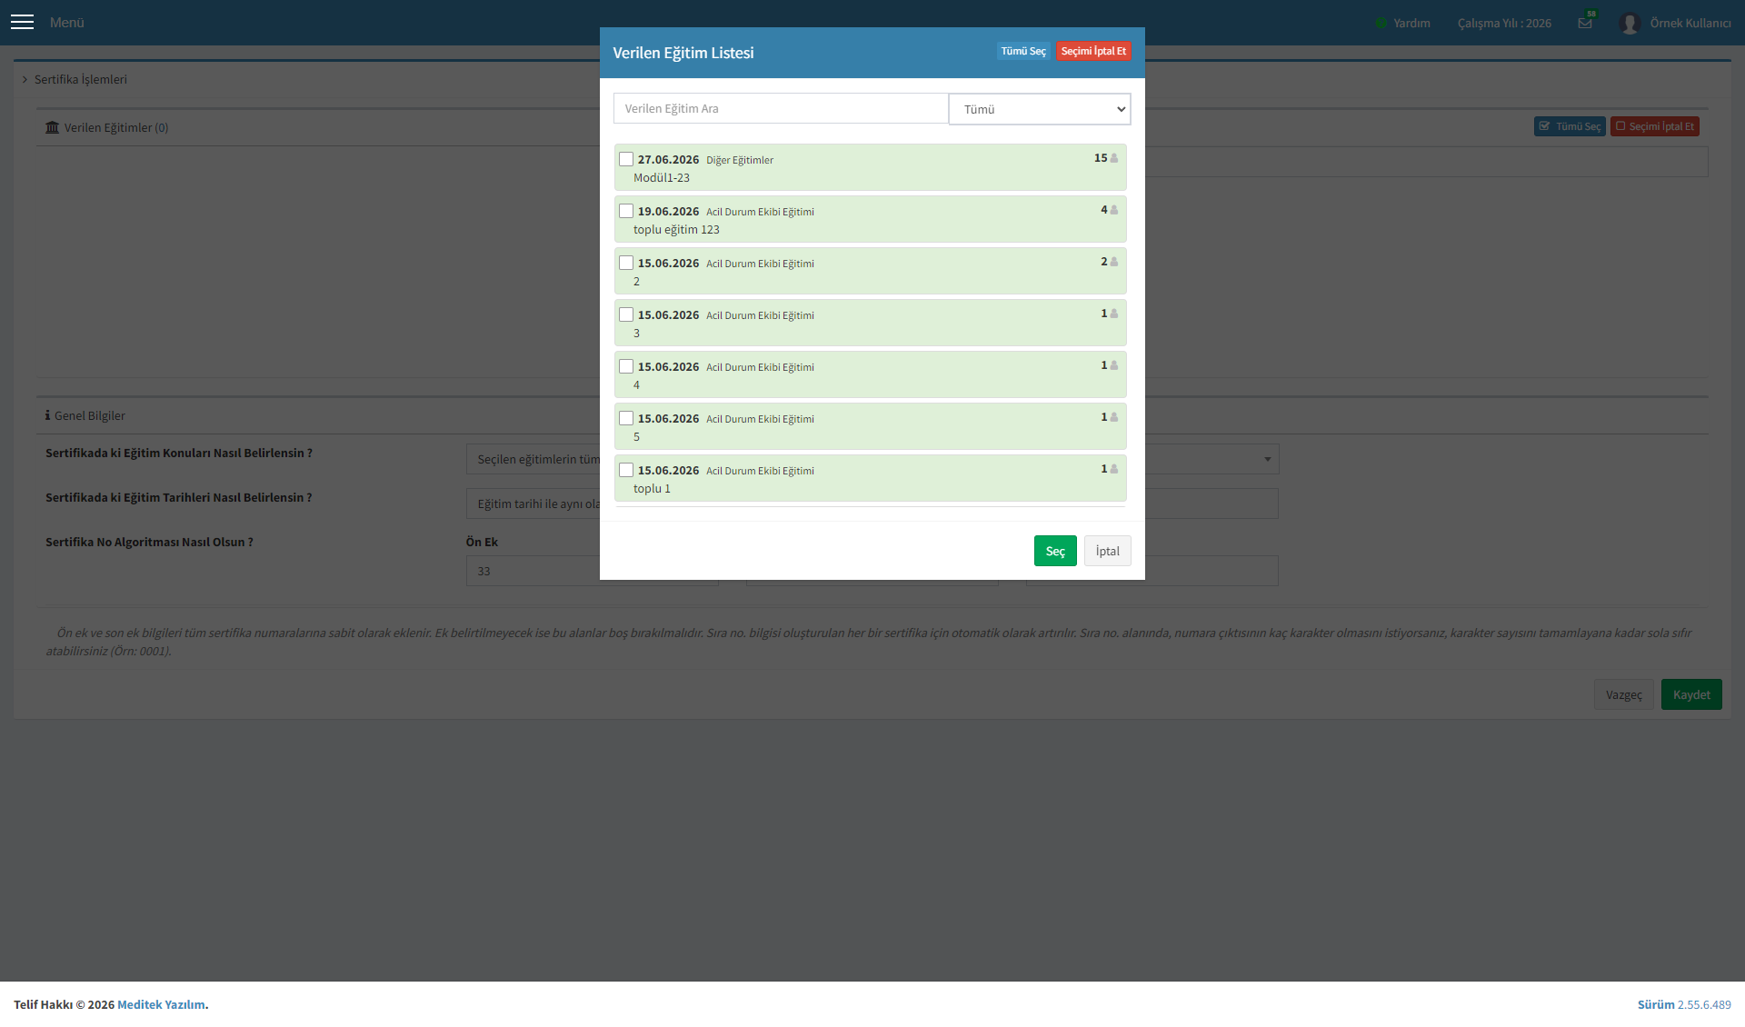The image size is (1745, 1027).
Task: Open the hamburger menu icon
Action: [x=22, y=22]
